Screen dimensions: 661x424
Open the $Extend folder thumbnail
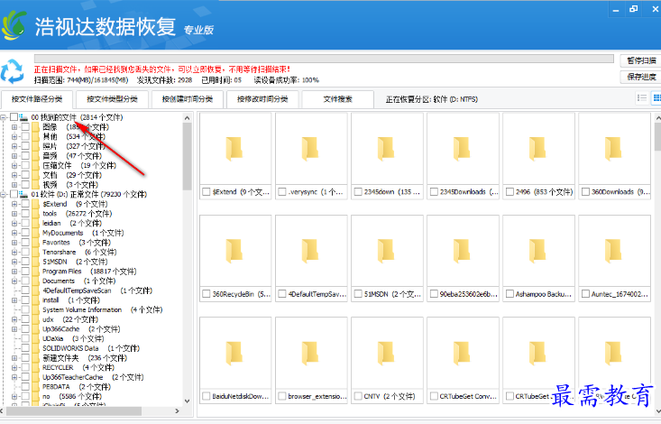click(x=235, y=149)
